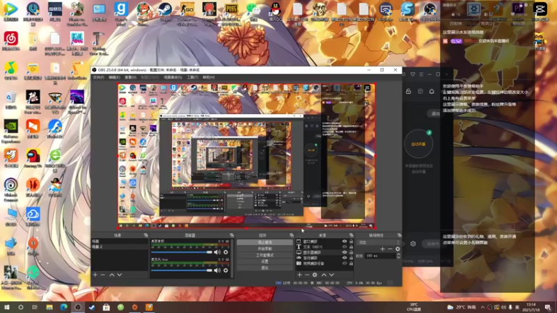Mute desktop audio speaker icon

(217, 252)
